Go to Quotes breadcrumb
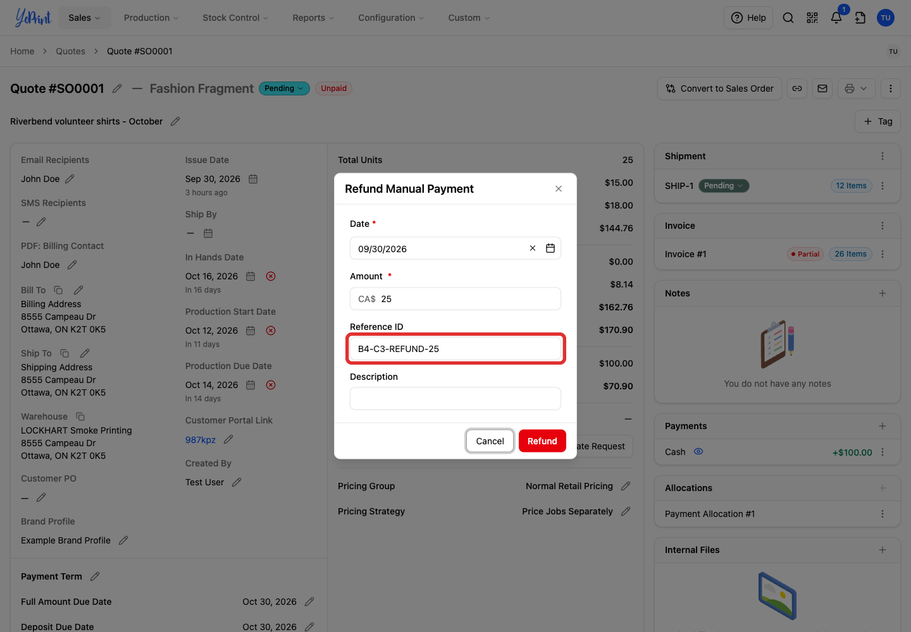911x632 pixels. point(70,51)
